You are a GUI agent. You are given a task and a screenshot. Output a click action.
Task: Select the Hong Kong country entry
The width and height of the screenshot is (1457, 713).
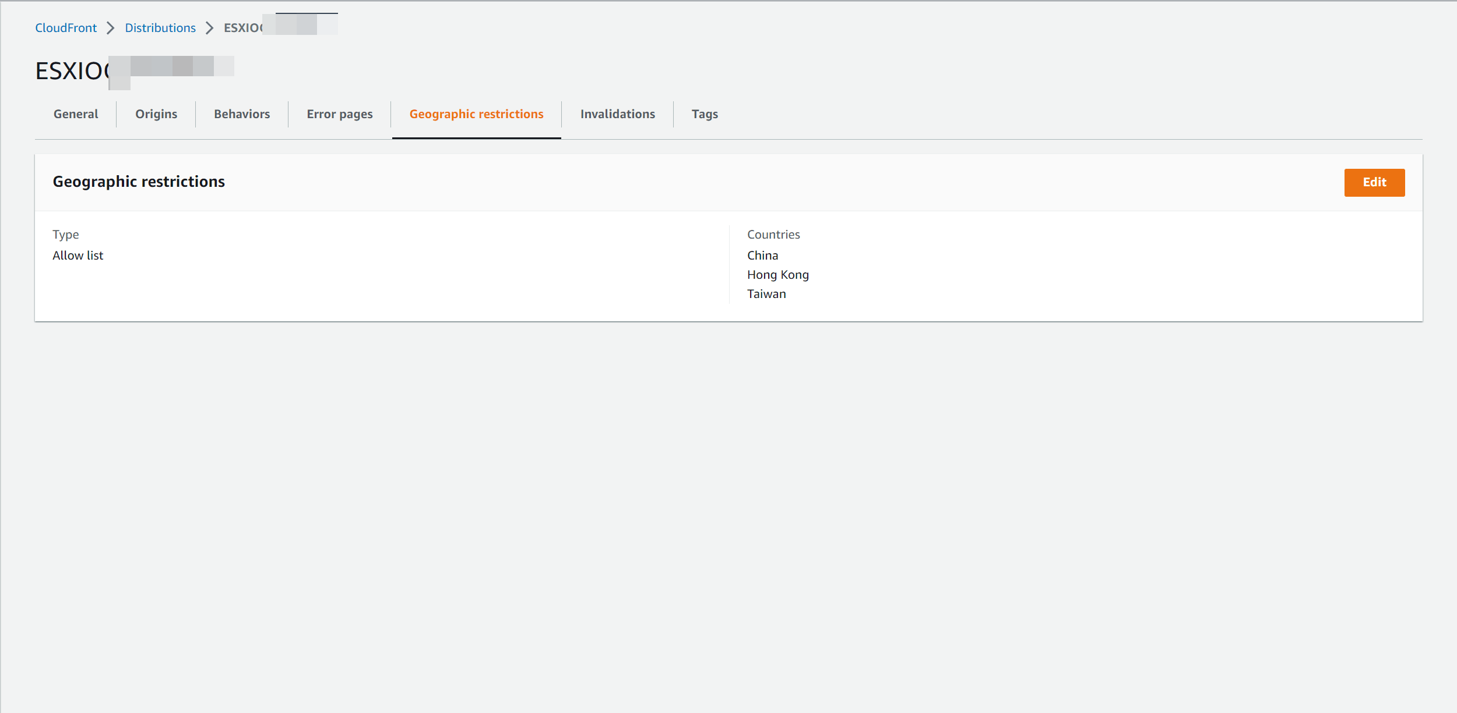click(x=777, y=274)
